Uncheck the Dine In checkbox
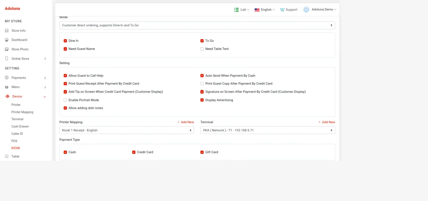 click(x=65, y=41)
